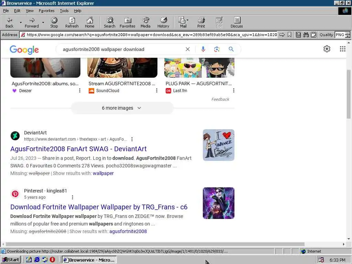Click the vertical scrollbar thumb
The image size is (352, 264).
click(349, 94)
